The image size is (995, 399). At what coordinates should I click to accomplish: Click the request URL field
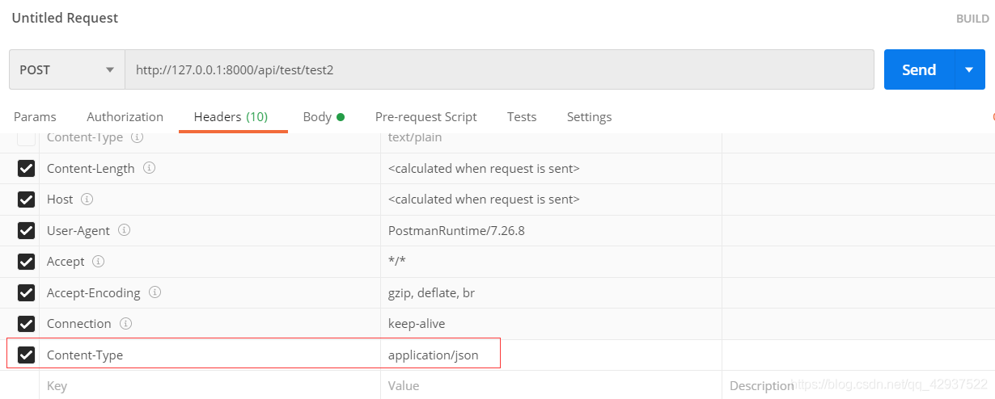[x=498, y=70]
